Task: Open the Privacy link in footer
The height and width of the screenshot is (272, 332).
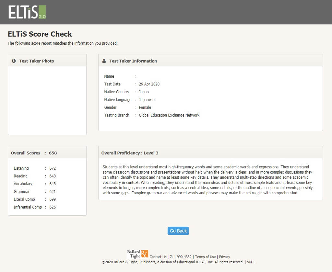Action: point(224,257)
